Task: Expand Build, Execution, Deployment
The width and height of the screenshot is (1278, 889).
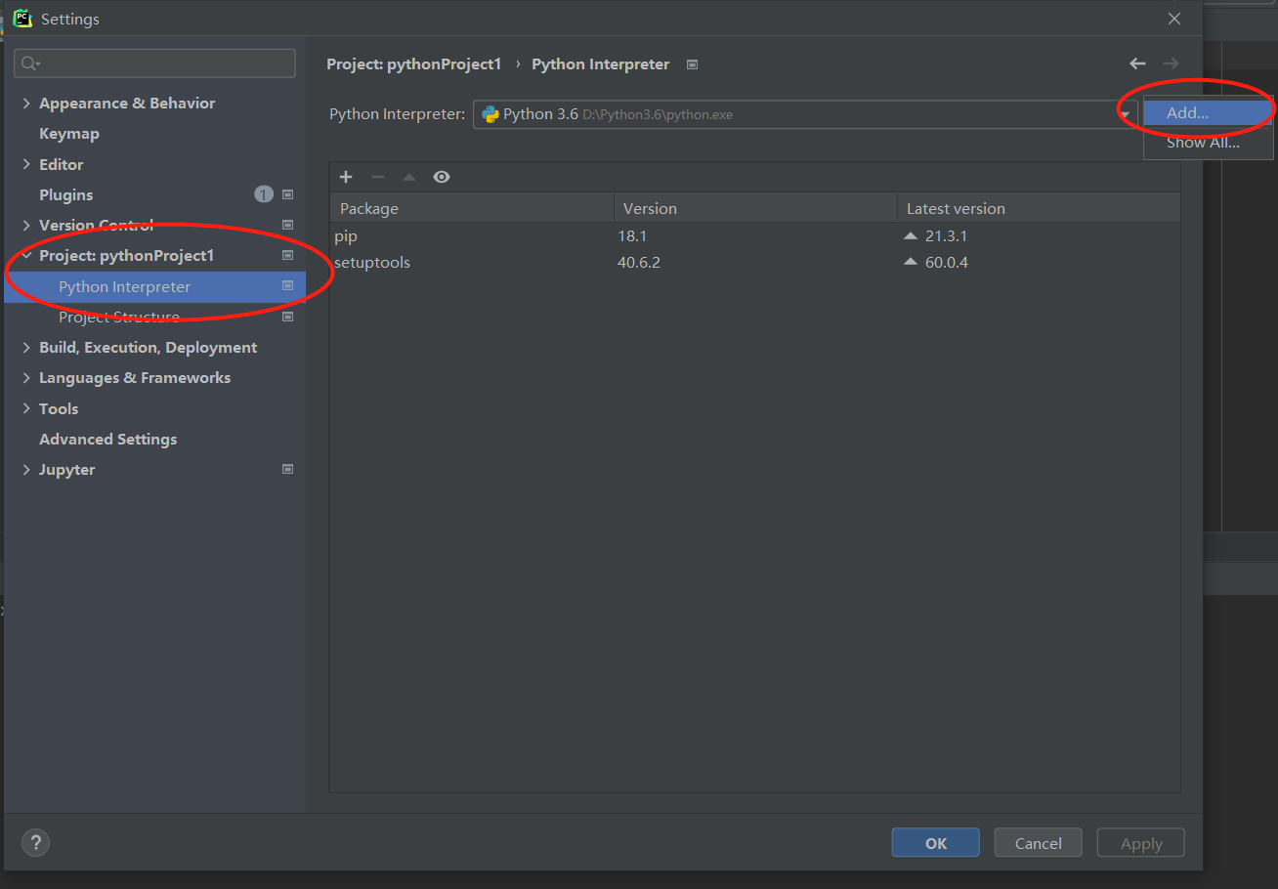Action: click(x=26, y=347)
